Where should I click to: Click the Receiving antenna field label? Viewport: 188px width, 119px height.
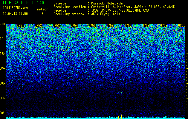tap(69, 14)
